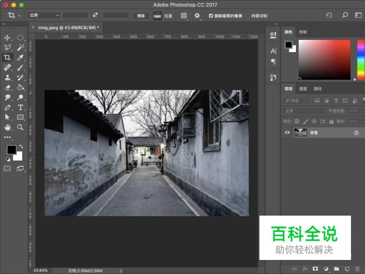Switch to the 色板 tab
365x274 pixels.
point(303,32)
